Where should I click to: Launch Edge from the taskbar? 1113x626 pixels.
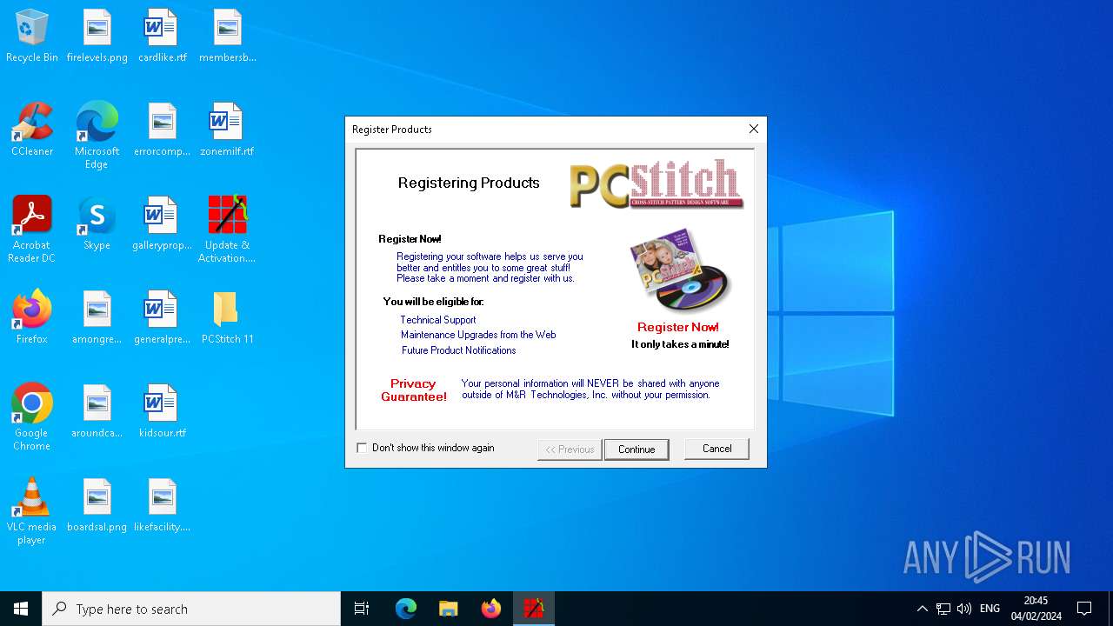pos(406,609)
